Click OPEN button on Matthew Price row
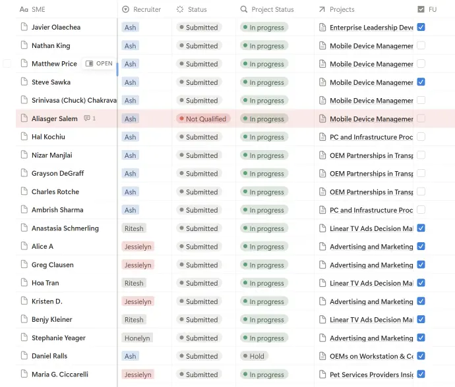 (100, 64)
